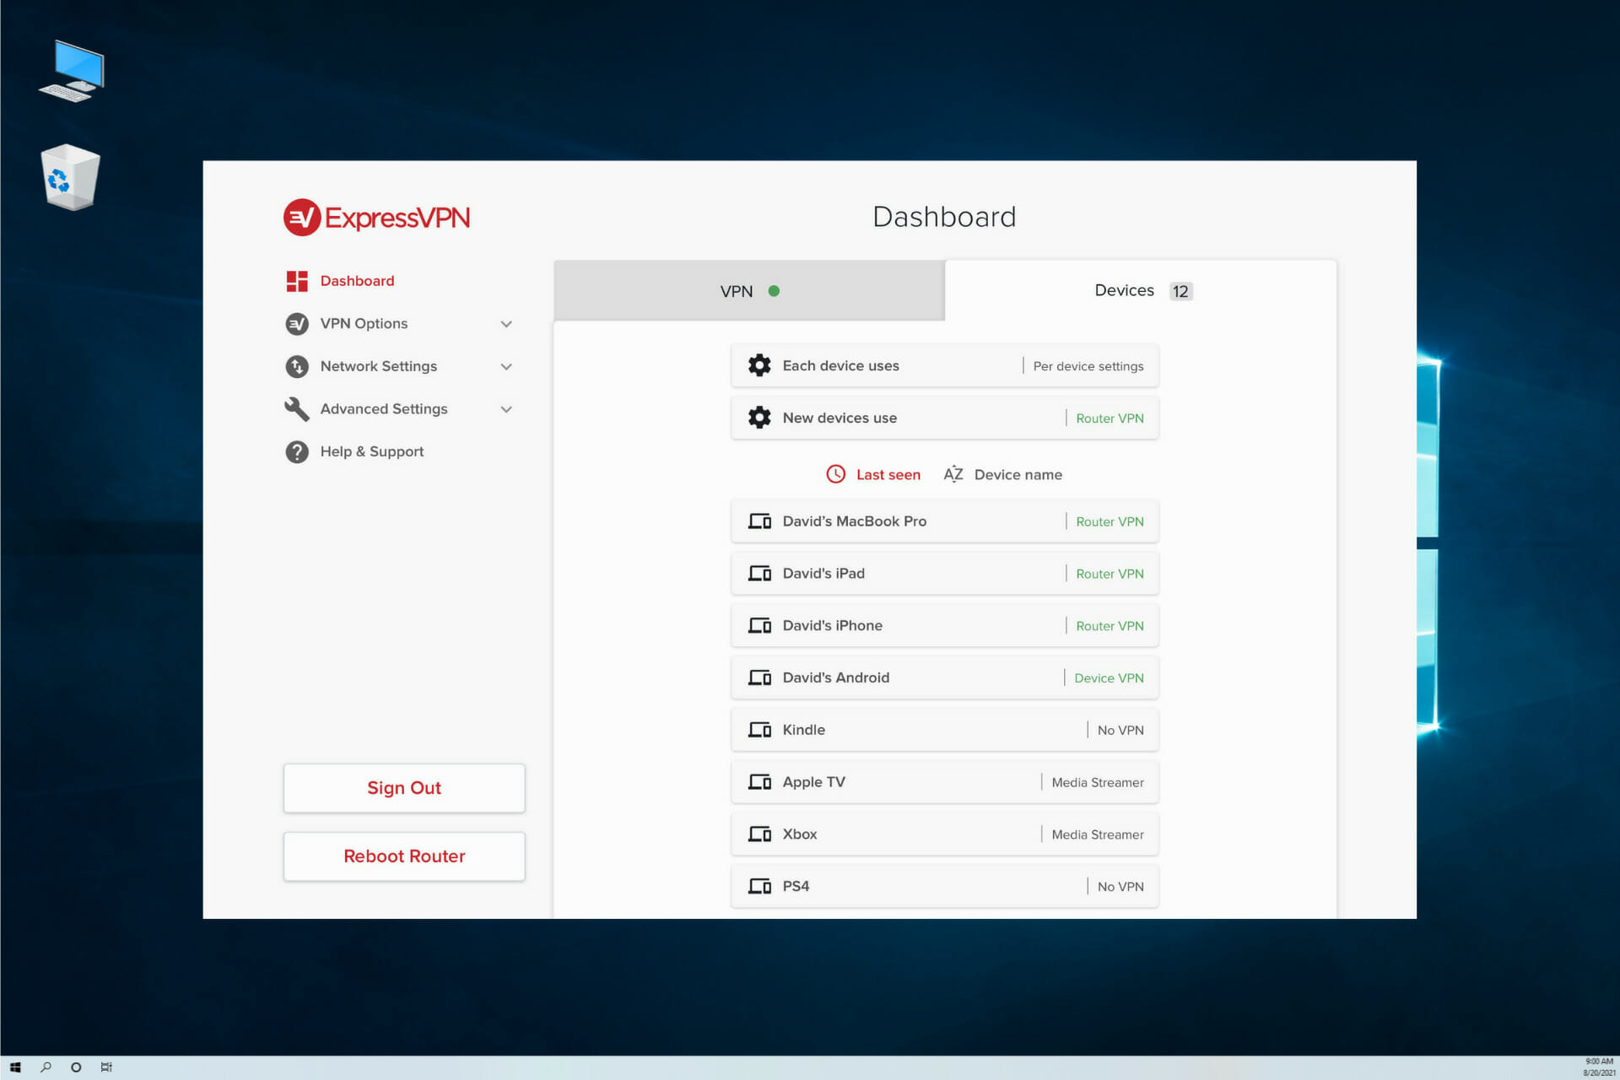Open the Dashboard grid icon
Viewport: 1620px width, 1080px height.
click(x=297, y=281)
